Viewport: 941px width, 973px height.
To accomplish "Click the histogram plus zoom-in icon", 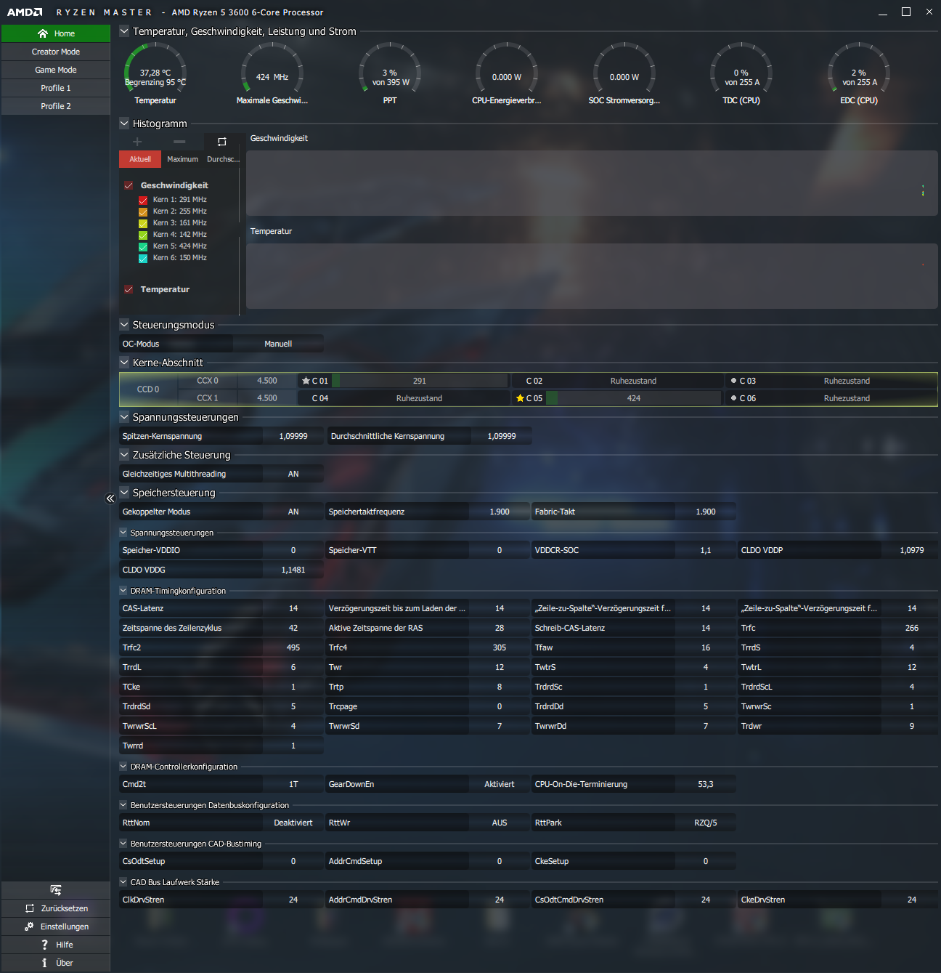I will 137,142.
